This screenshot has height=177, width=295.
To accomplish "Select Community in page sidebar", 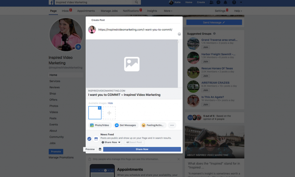I will pos(56,137).
